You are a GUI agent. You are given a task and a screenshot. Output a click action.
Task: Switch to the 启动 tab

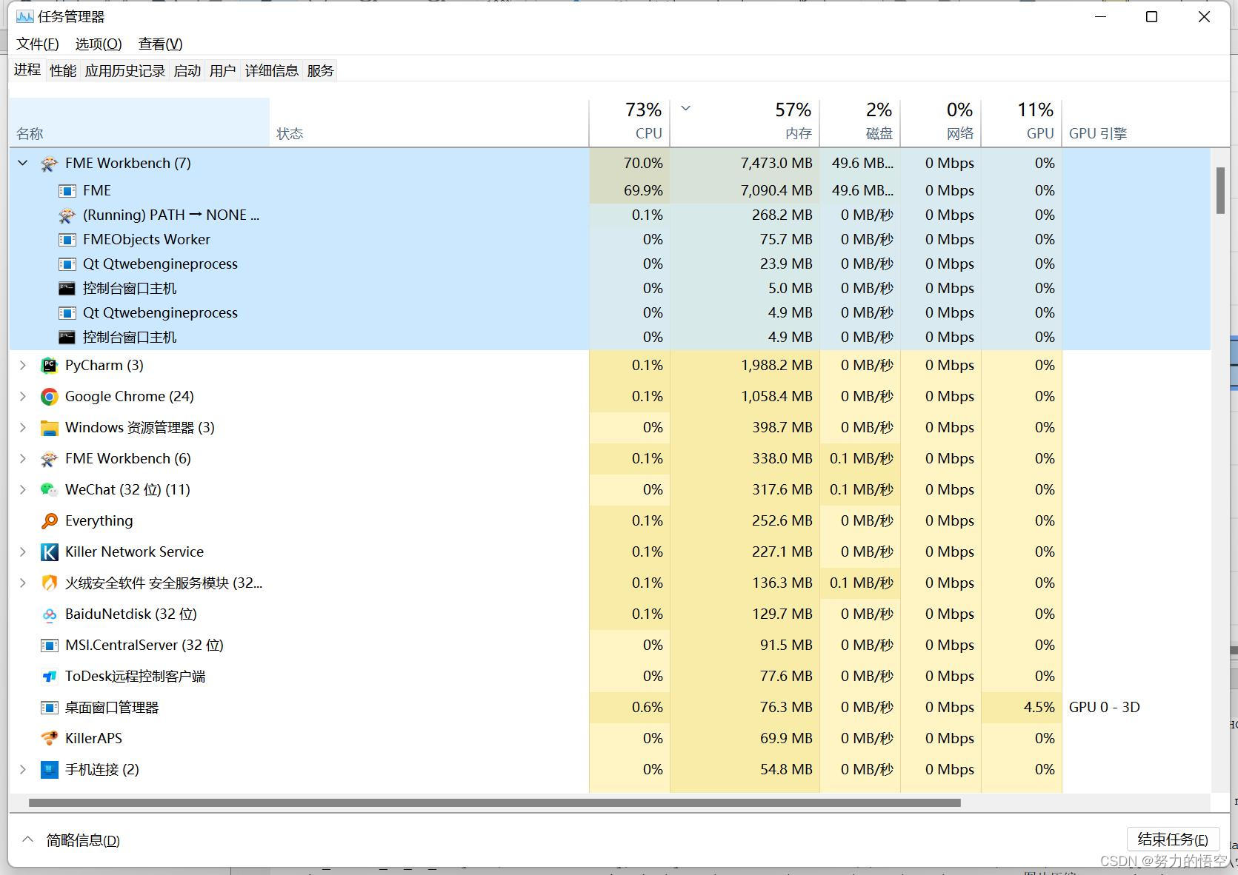point(187,70)
